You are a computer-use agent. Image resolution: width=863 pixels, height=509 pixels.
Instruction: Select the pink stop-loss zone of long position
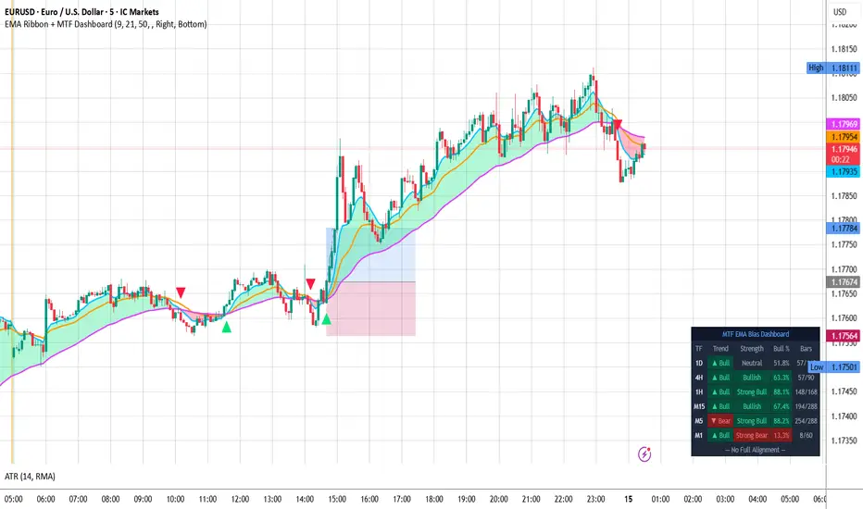click(371, 309)
